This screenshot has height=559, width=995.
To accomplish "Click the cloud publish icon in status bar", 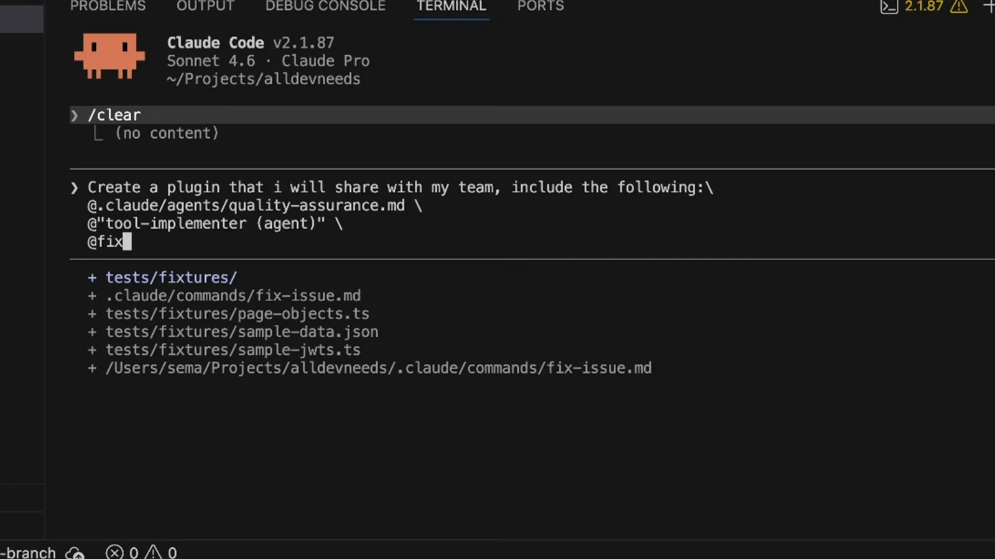I will tap(75, 552).
